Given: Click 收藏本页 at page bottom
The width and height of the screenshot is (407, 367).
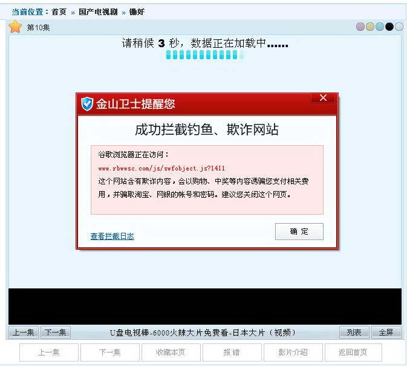Looking at the screenshot, I should pos(171,352).
